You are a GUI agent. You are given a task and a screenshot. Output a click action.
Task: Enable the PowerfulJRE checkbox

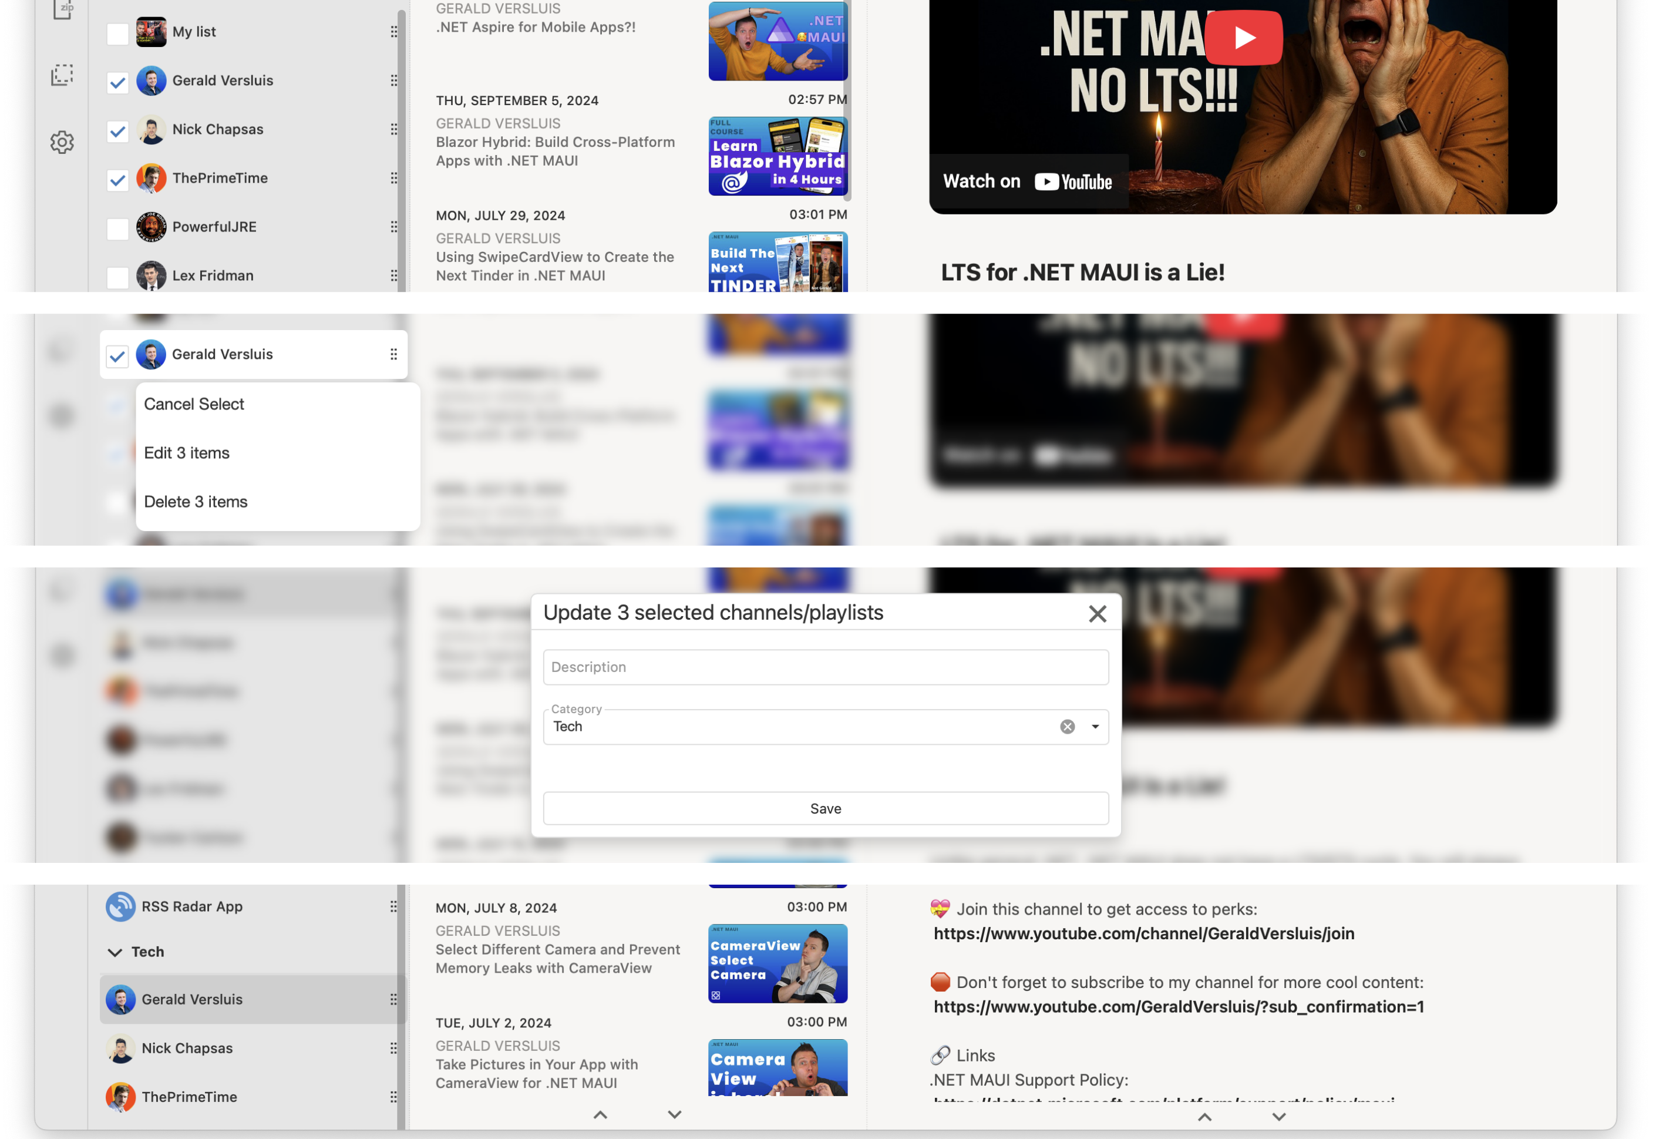point(117,229)
